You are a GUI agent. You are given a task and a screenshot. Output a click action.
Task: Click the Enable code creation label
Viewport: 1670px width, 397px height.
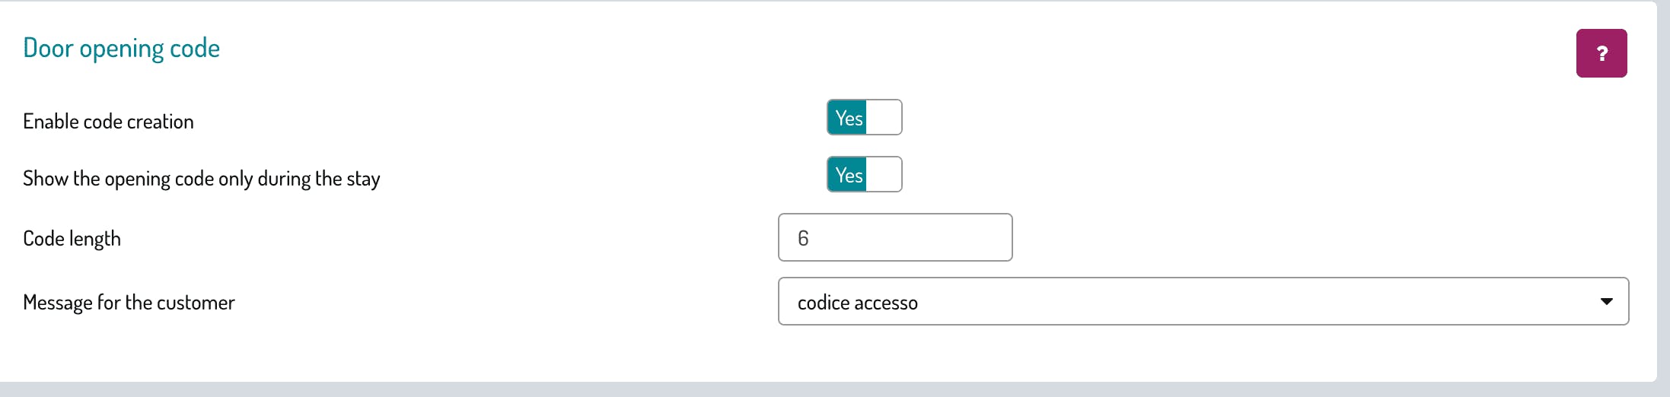point(108,122)
